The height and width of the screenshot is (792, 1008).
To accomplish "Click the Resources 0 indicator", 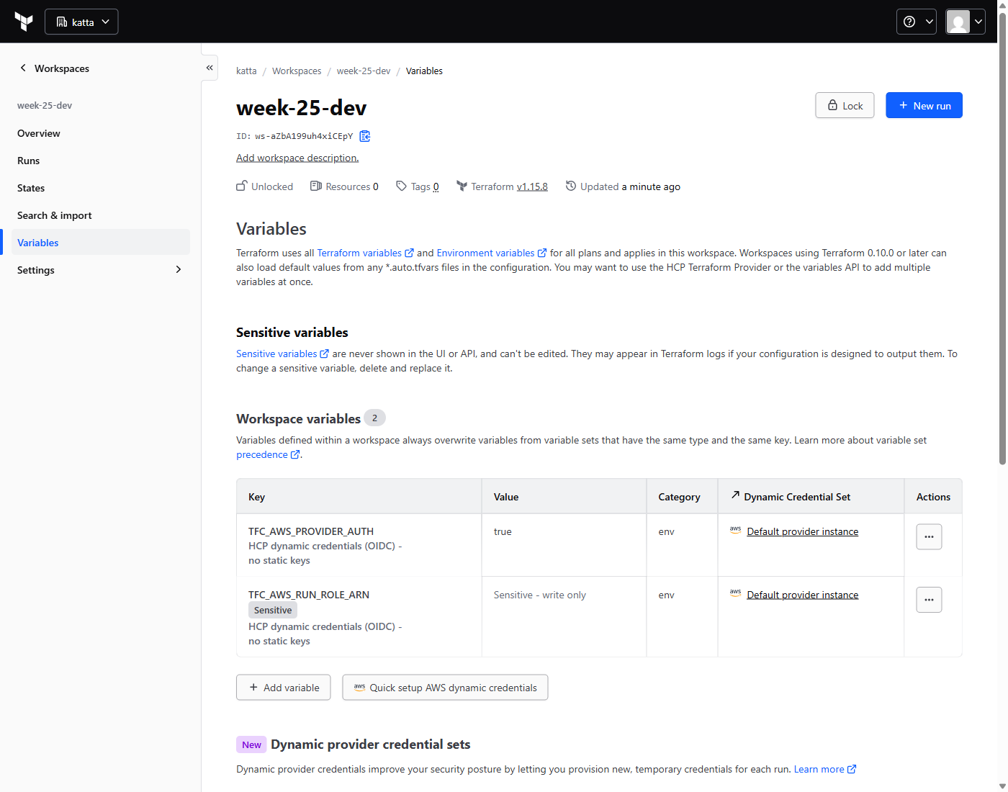I will (x=344, y=186).
